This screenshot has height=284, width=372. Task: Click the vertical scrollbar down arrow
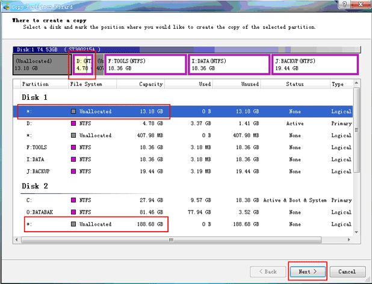click(x=356, y=232)
